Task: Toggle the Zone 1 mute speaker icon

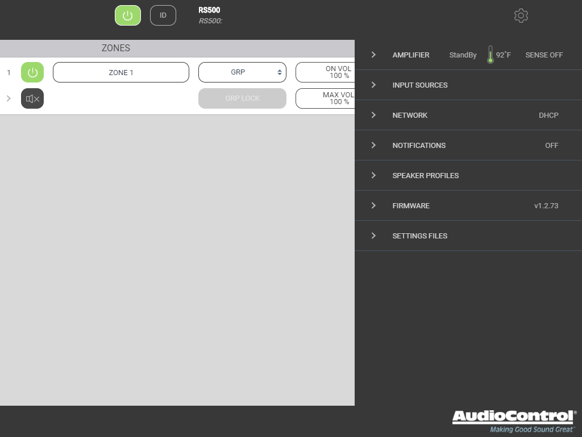Action: 32,98
